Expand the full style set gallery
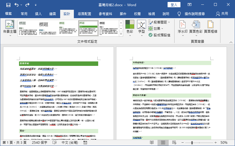 click(121, 34)
